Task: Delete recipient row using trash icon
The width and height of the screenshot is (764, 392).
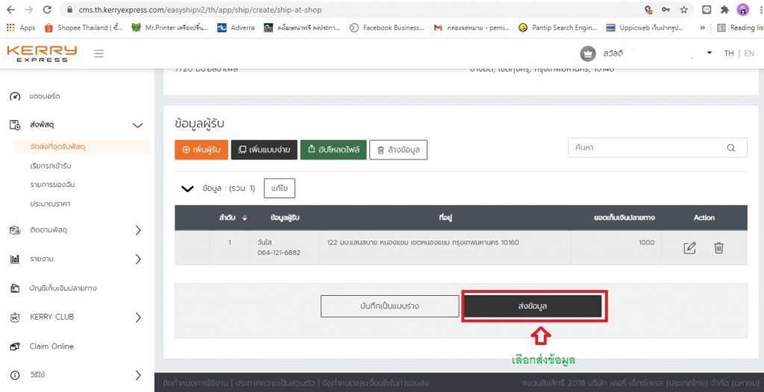Action: point(718,248)
